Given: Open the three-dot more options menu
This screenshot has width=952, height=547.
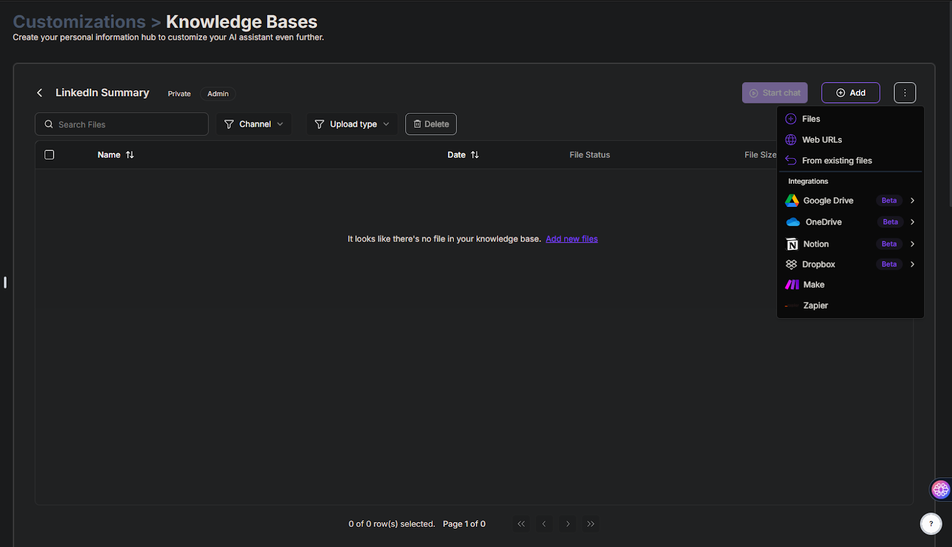Looking at the screenshot, I should pyautogui.click(x=904, y=93).
